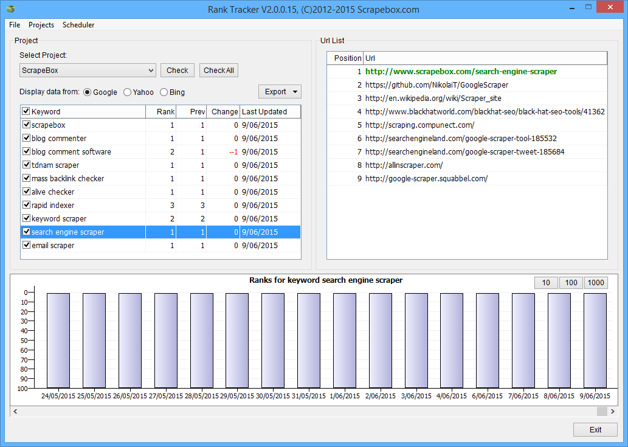Screen dimensions: 628x447
Task: Click the Exit button
Action: tap(595, 429)
